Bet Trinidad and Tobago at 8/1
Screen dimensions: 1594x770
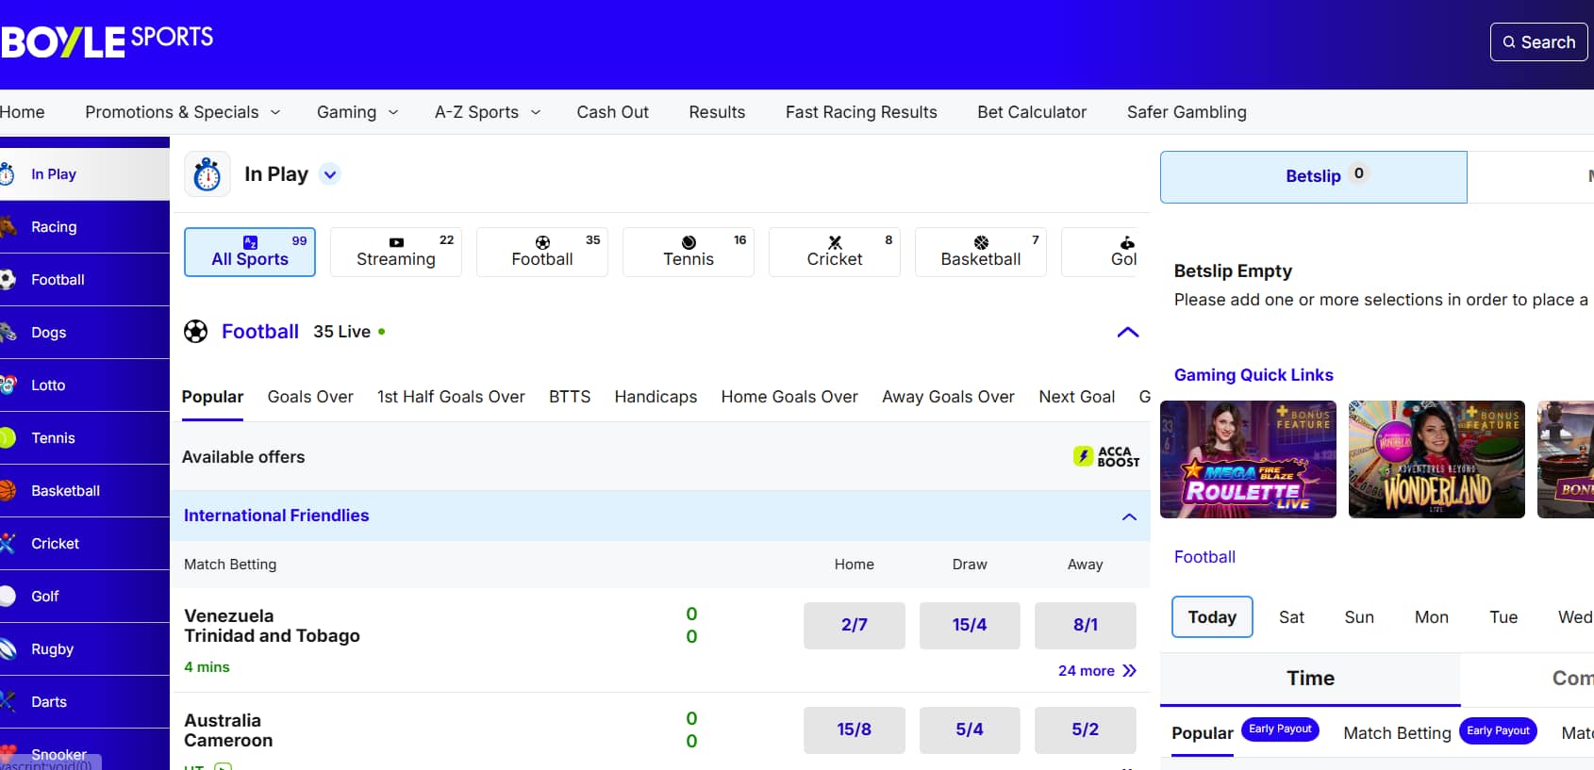(x=1086, y=626)
